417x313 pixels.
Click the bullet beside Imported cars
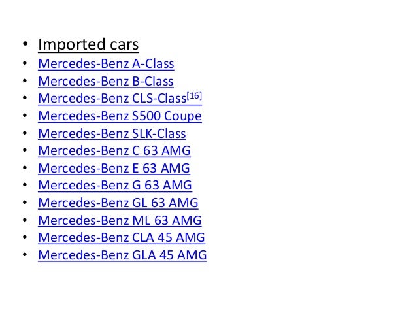[x=25, y=44]
